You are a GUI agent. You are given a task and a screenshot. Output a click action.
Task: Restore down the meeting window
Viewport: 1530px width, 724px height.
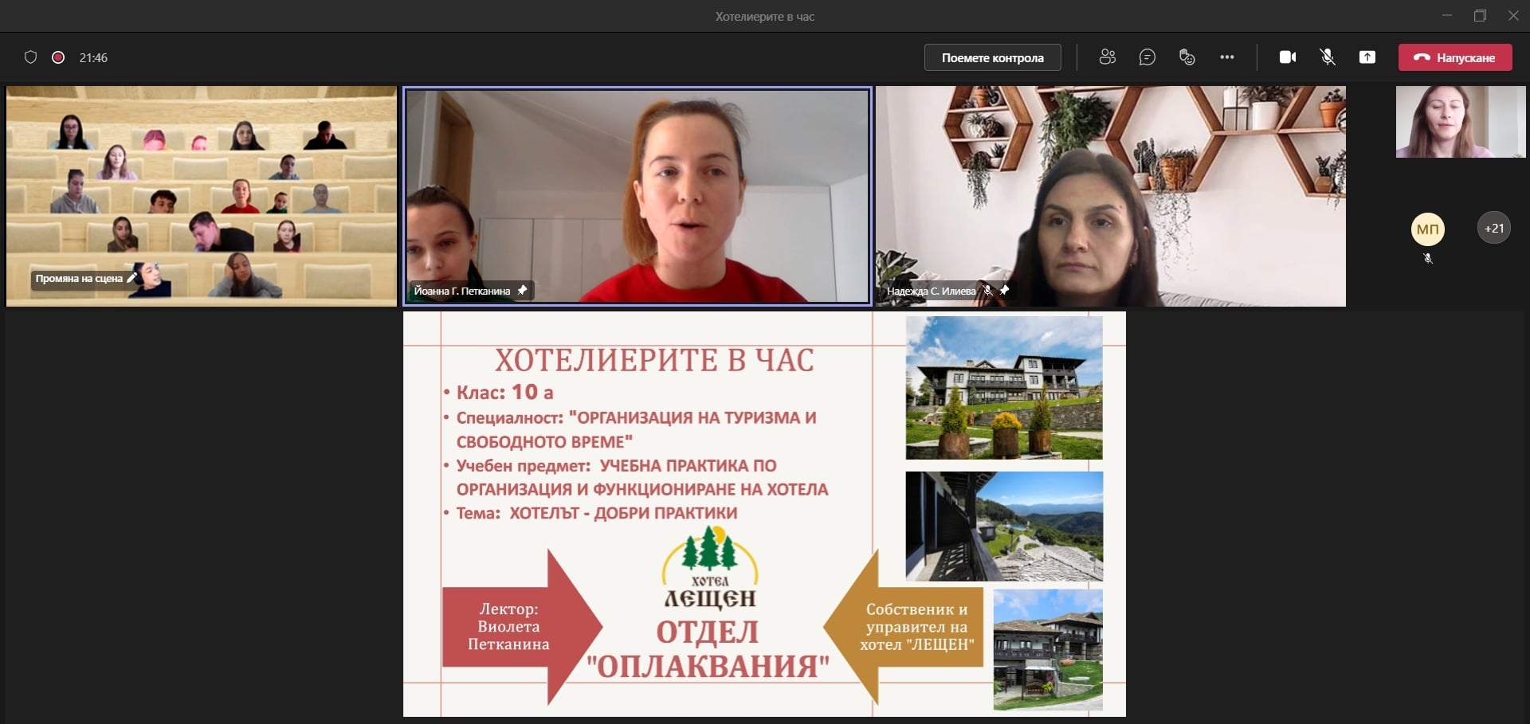[x=1480, y=16]
